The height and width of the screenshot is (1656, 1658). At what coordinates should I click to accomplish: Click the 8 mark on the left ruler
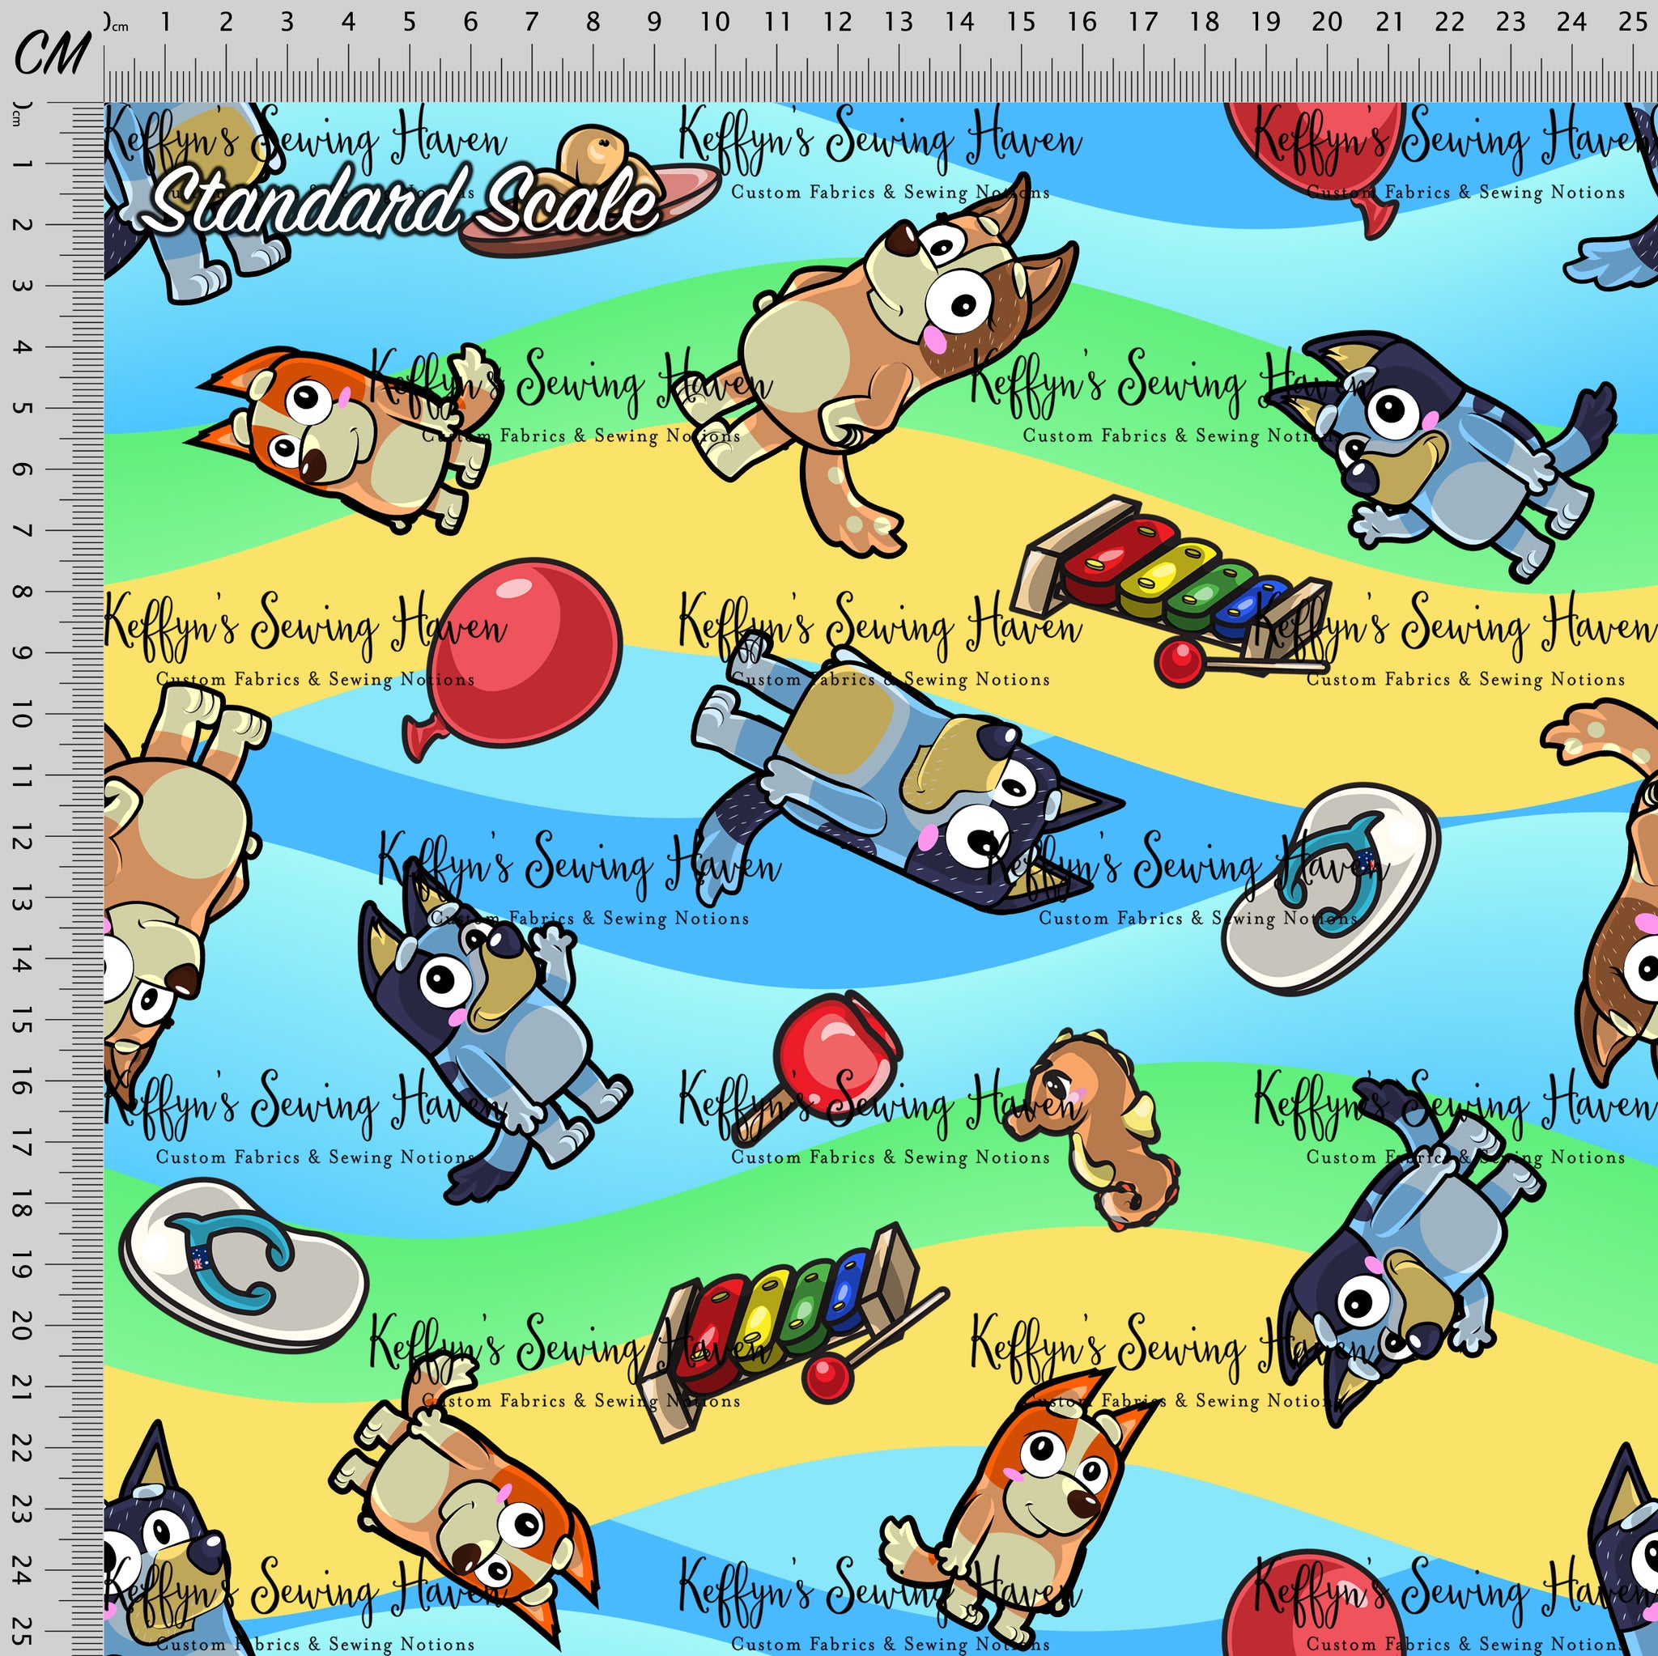click(22, 592)
